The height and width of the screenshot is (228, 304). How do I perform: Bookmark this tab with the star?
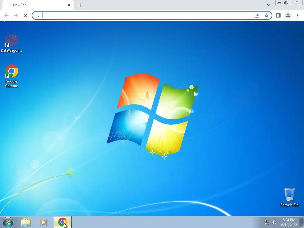tap(267, 15)
